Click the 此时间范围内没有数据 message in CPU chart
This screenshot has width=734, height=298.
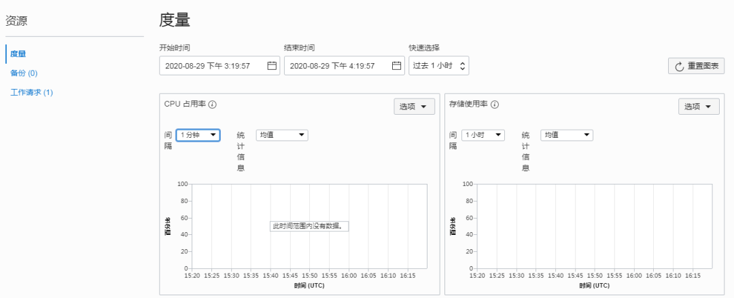[x=310, y=226]
